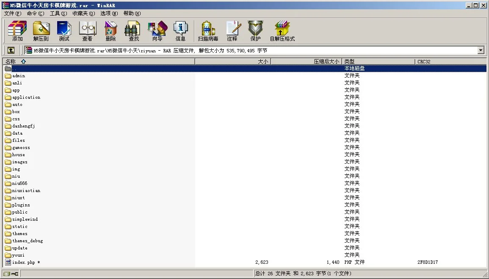Viewport: 489px width, 279px height.
Task: Click the 删除 (Delete) toolbar icon
Action: point(111,31)
